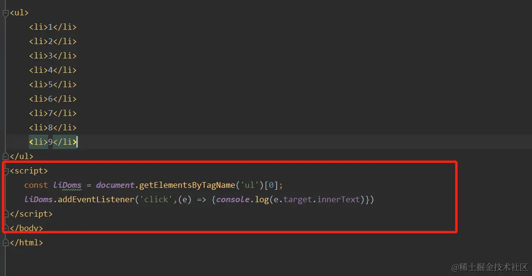This screenshot has width=532, height=276.
Task: Click the console object
Action: [x=233, y=199]
